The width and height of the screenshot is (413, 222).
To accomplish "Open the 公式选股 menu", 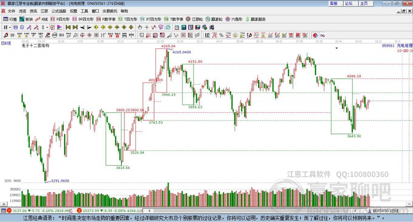I will (59, 11).
